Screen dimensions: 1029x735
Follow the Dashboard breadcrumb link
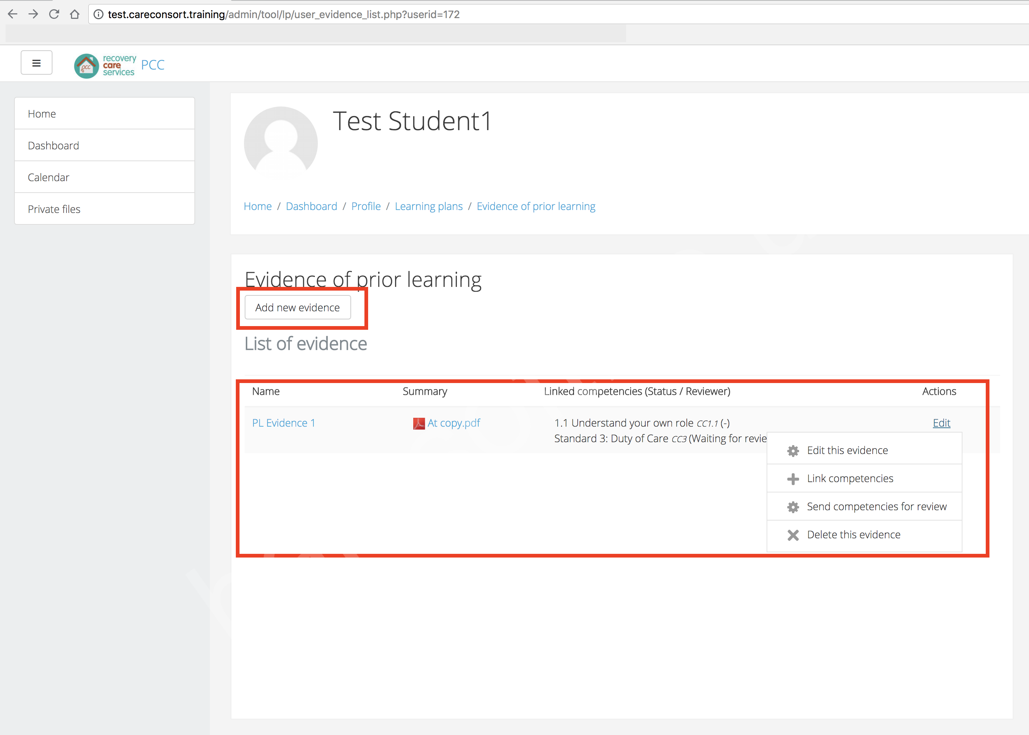coord(311,206)
